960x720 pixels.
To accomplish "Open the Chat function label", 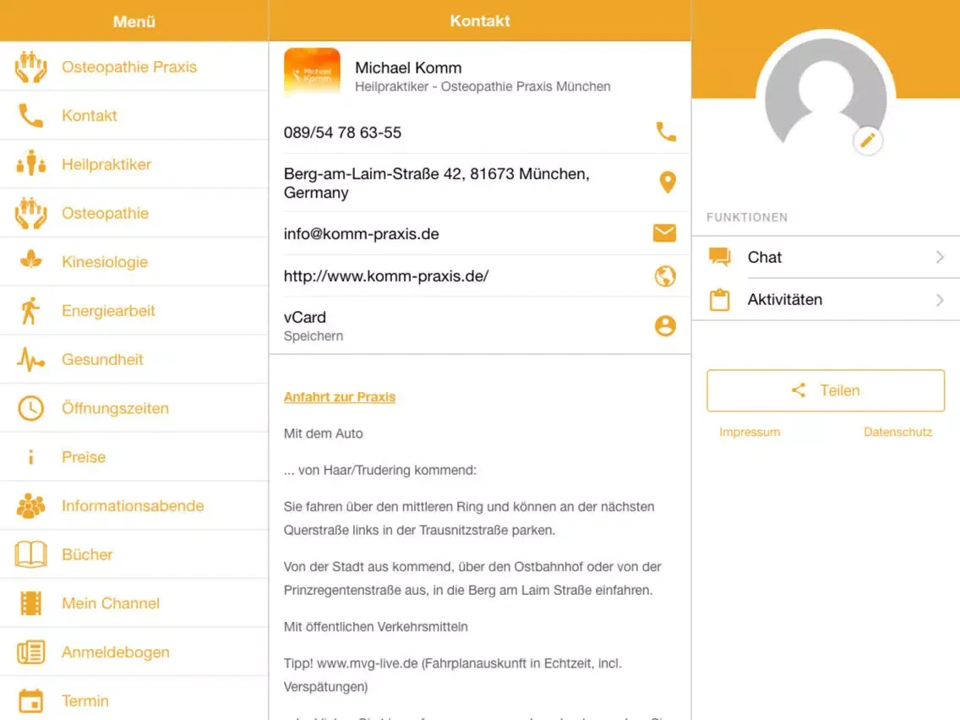I will pyautogui.click(x=765, y=257).
